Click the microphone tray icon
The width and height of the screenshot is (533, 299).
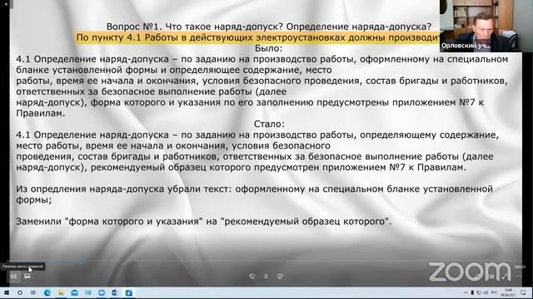pyautogui.click(x=472, y=292)
